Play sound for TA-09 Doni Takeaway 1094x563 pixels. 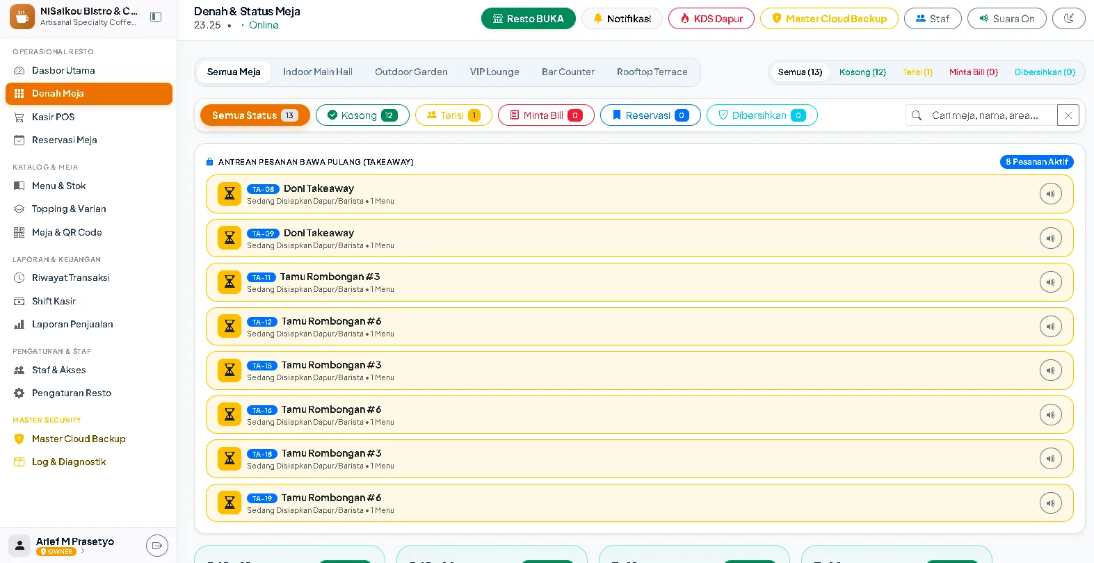[1050, 238]
